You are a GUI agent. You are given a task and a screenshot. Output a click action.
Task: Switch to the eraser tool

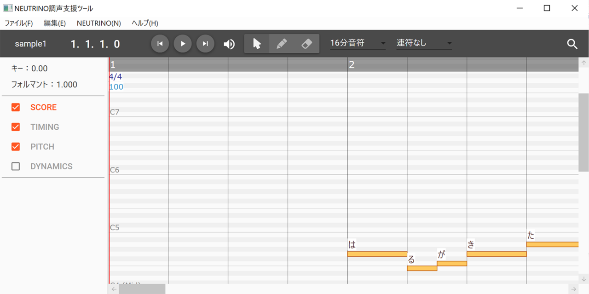click(306, 44)
